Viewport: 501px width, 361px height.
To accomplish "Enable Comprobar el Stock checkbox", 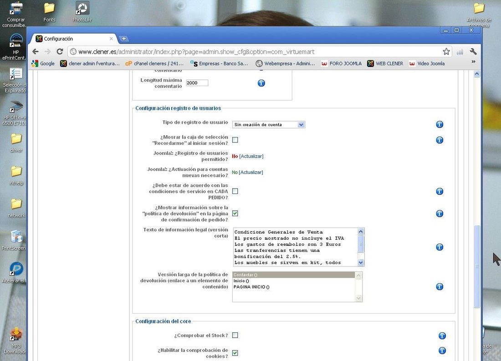I will 235,335.
